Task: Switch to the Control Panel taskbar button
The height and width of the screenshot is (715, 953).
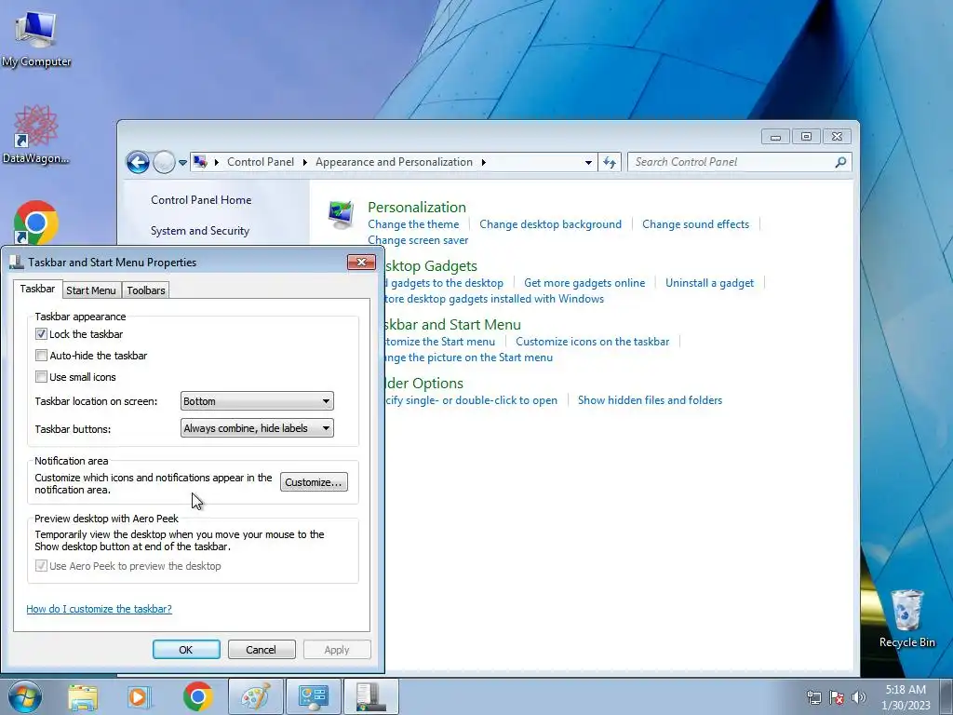Action: point(313,696)
